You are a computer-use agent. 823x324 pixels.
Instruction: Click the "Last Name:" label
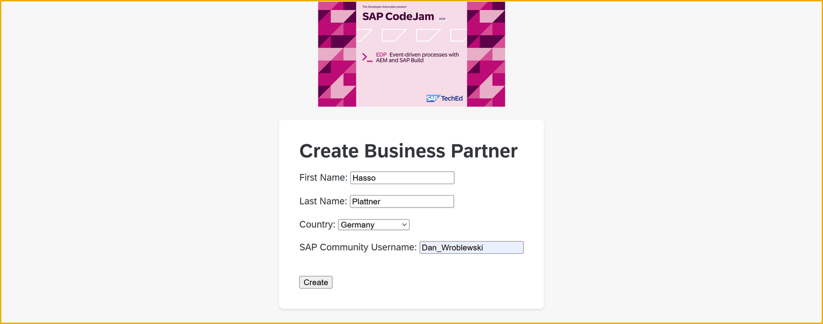[323, 201]
